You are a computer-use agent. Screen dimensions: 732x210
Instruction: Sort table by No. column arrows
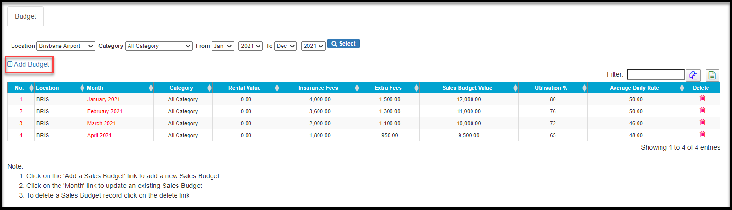(x=32, y=88)
